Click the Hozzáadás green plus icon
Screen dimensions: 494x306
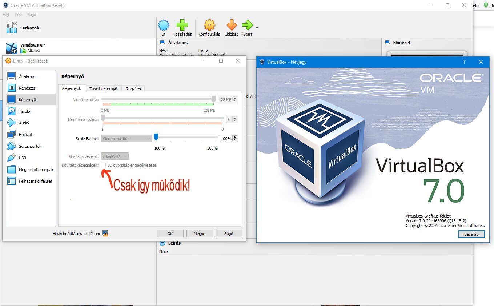(182, 25)
